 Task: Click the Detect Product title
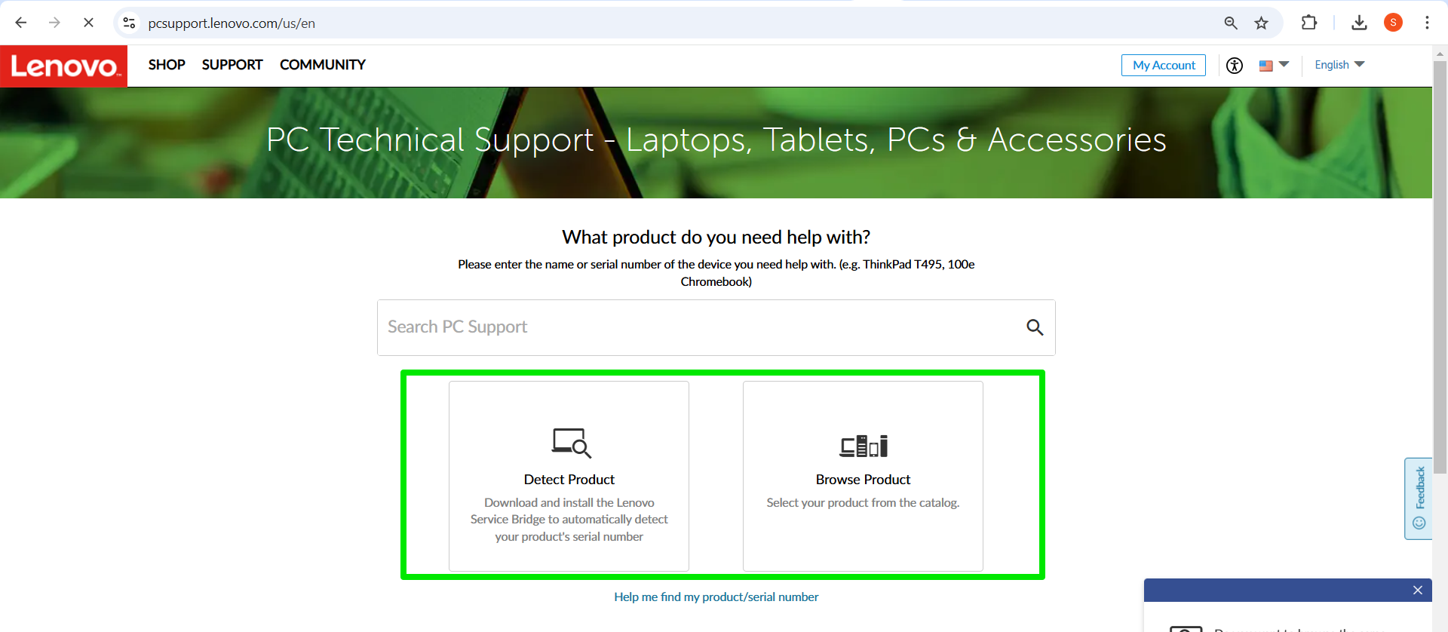point(569,480)
